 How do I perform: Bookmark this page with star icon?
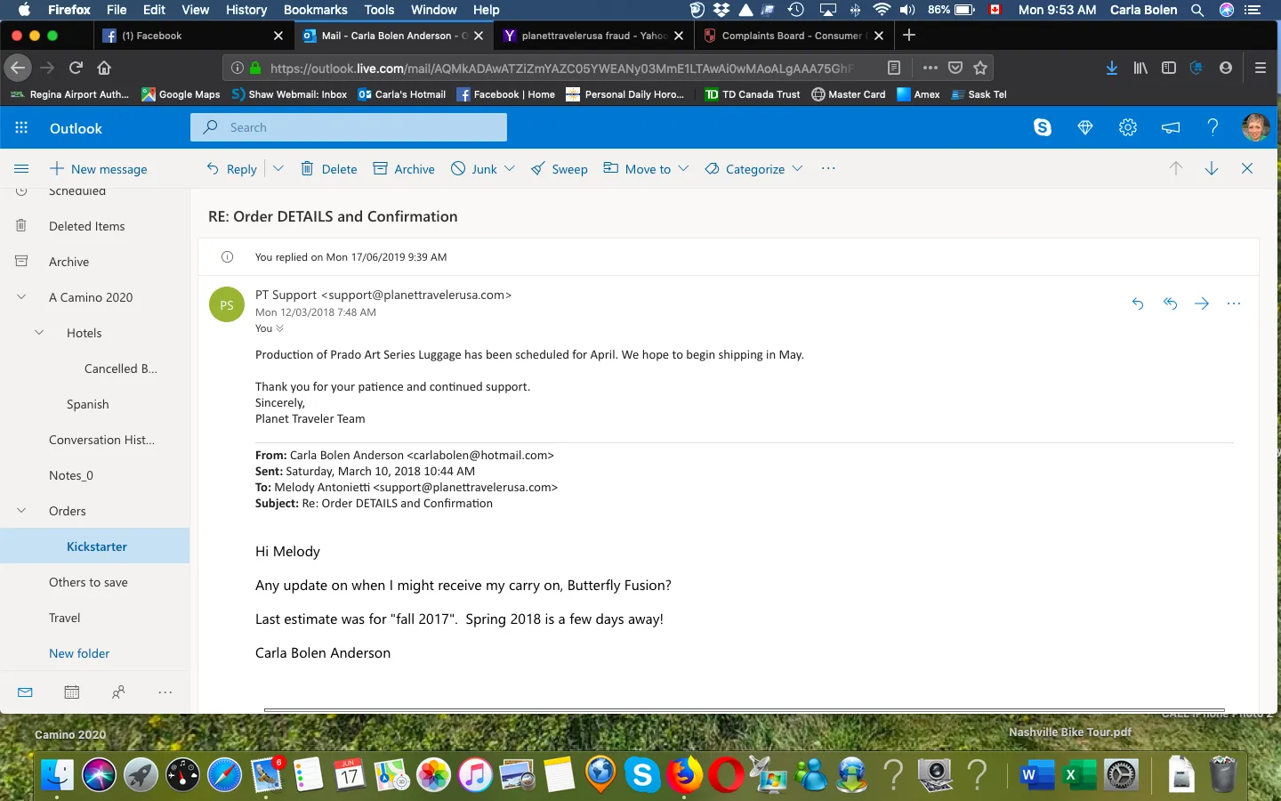tap(980, 68)
